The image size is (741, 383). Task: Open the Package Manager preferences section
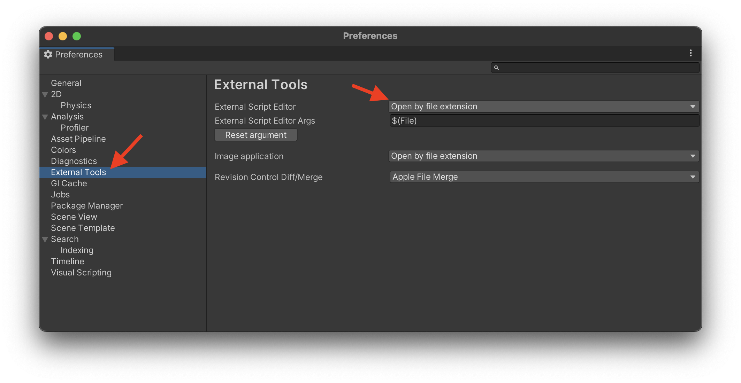pos(87,205)
